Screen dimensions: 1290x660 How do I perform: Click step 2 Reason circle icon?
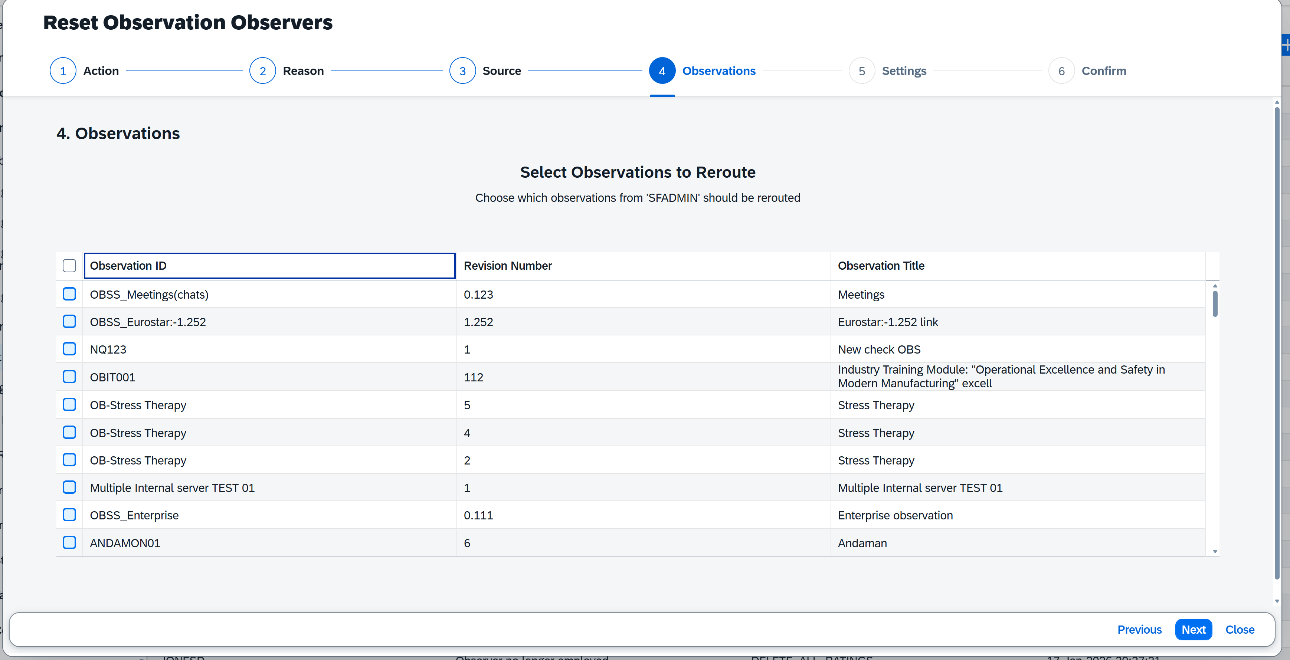262,71
